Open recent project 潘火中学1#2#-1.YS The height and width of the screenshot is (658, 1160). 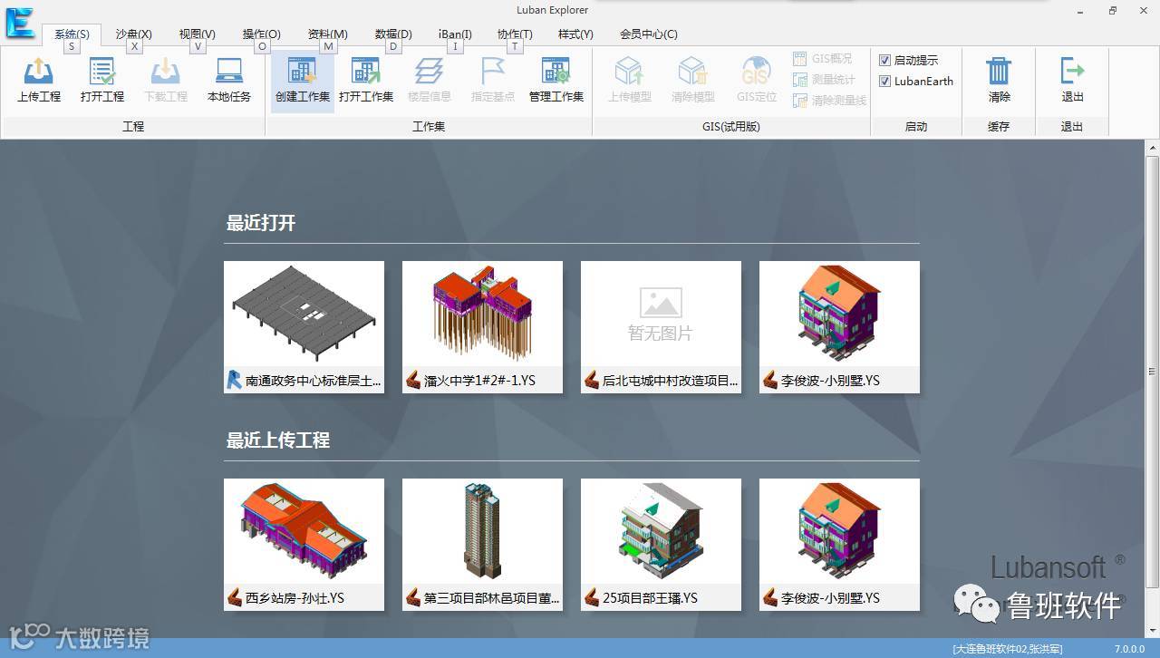(482, 327)
